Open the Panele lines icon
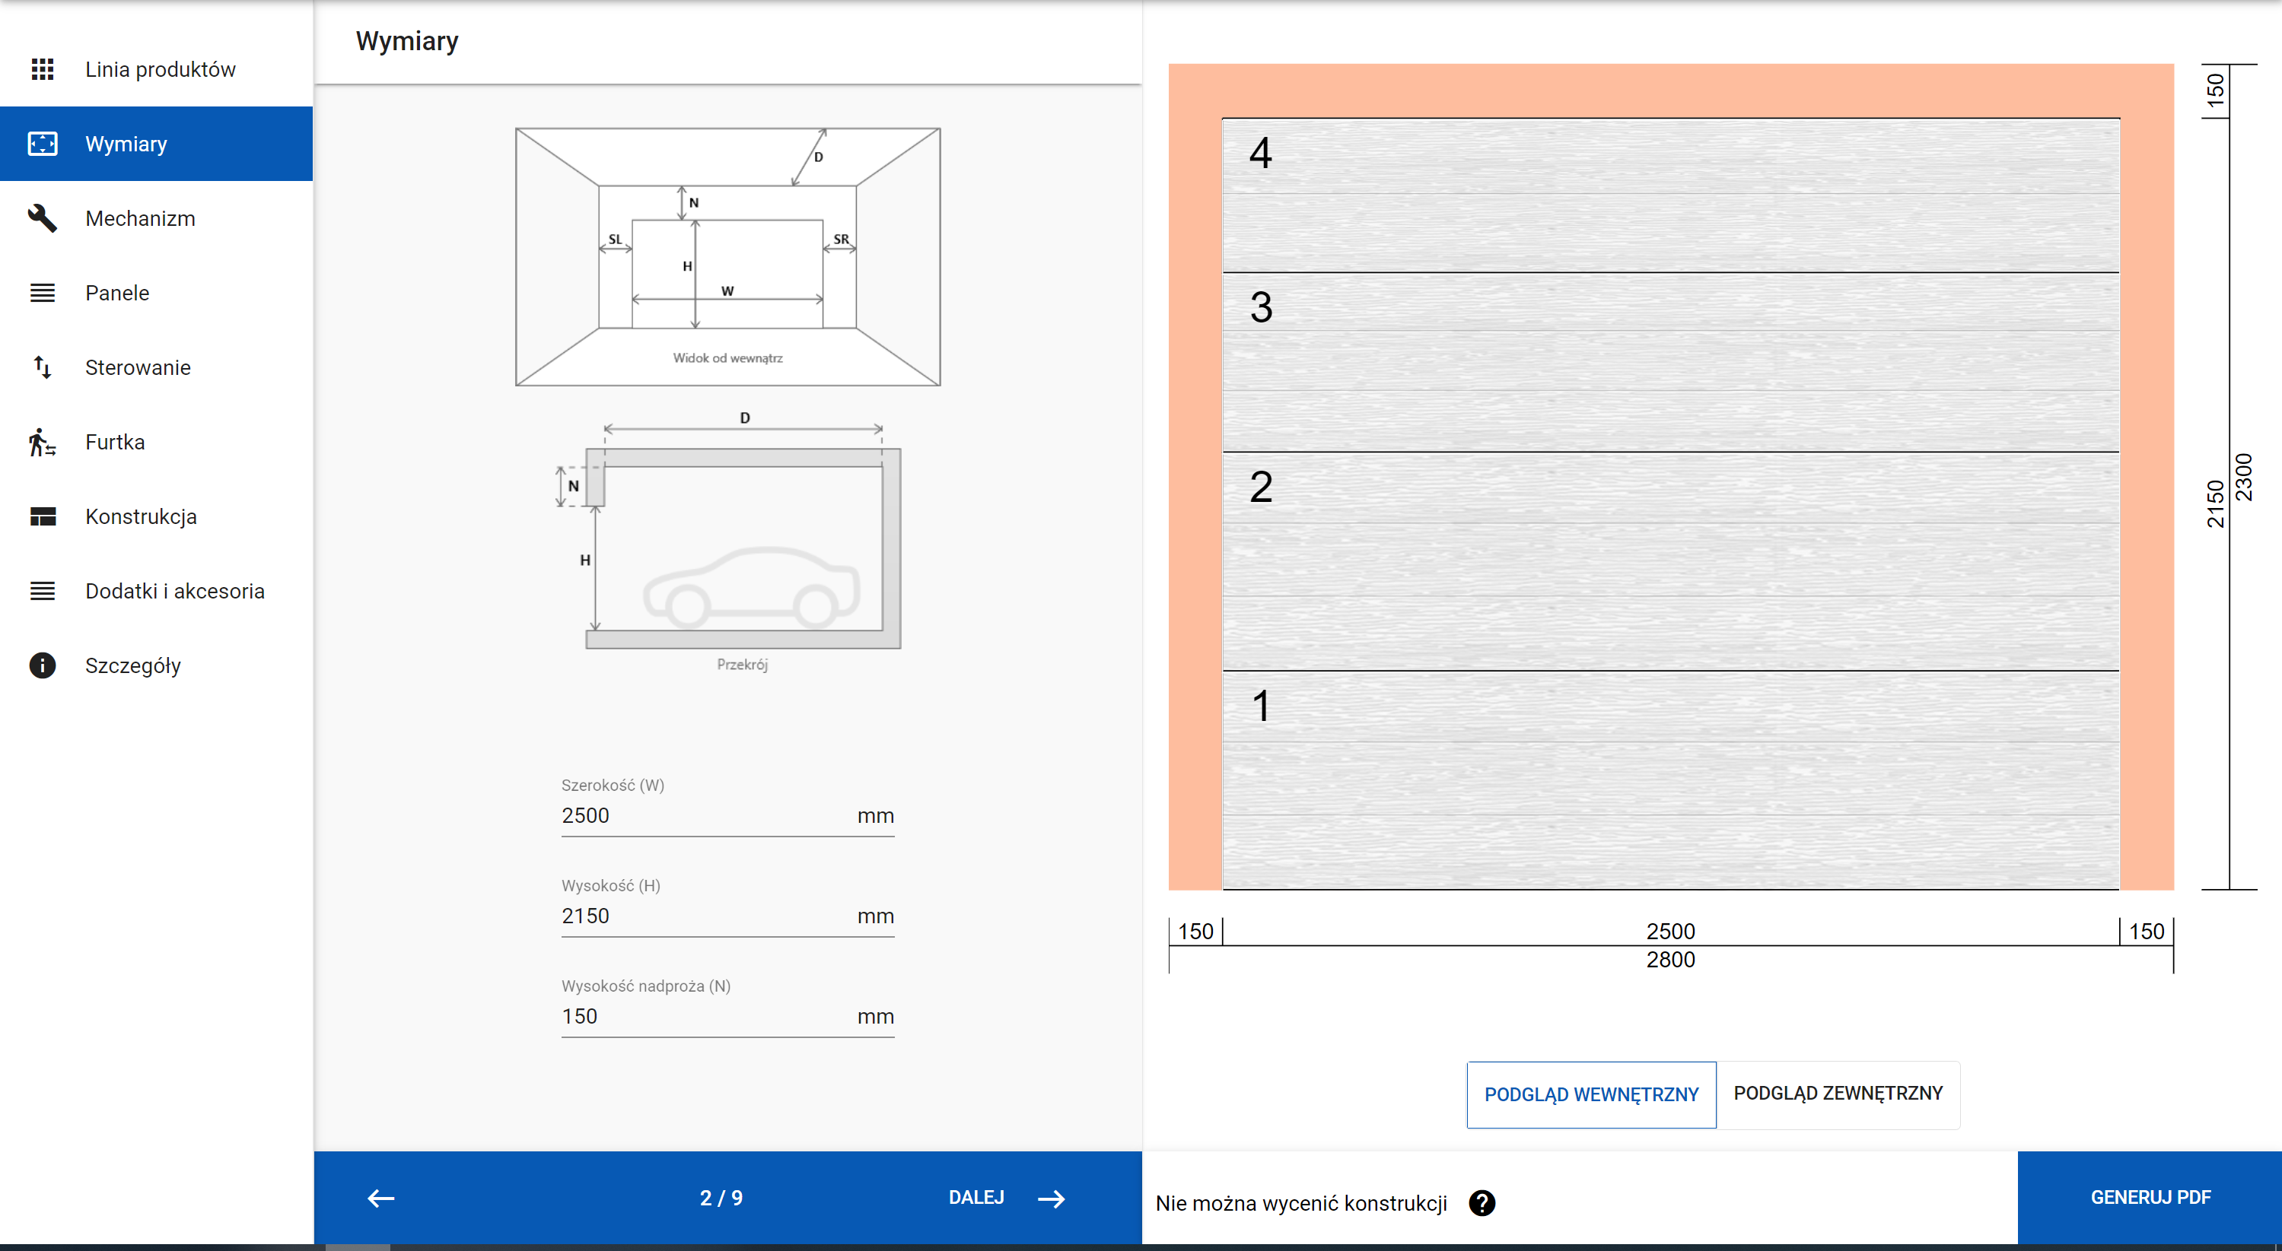The height and width of the screenshot is (1251, 2282). coord(43,292)
